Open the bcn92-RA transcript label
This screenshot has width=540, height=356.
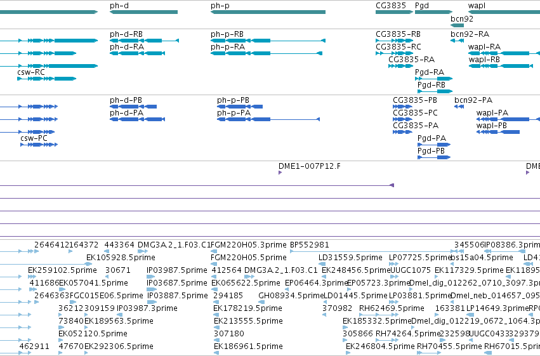pyautogui.click(x=470, y=34)
